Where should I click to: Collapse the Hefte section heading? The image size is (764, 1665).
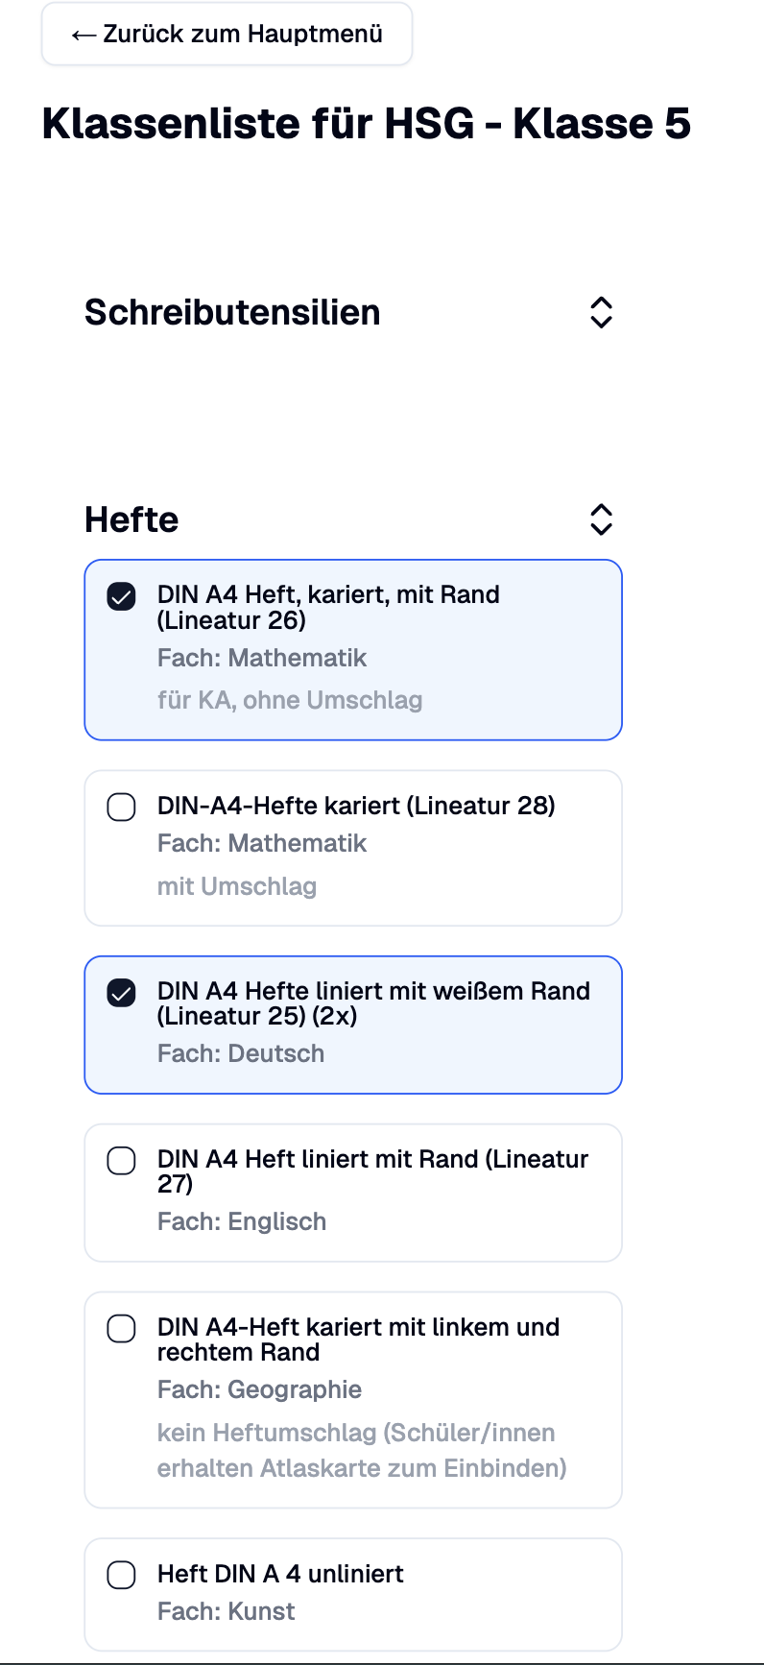pyautogui.click(x=131, y=519)
